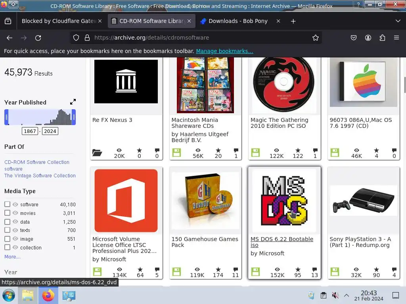This screenshot has height=304, width=406.
Task: Open the software collection link
Action: (13, 169)
